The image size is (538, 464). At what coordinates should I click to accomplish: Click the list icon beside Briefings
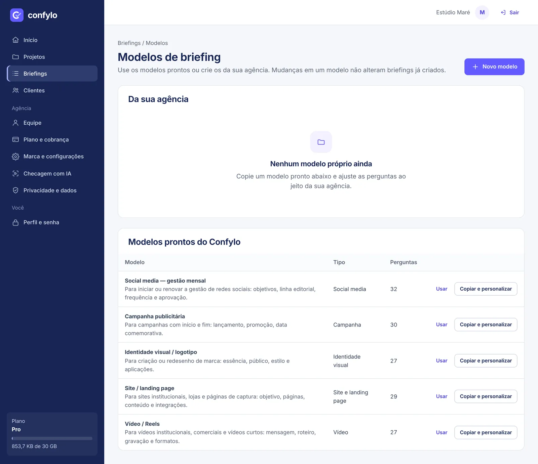[15, 74]
